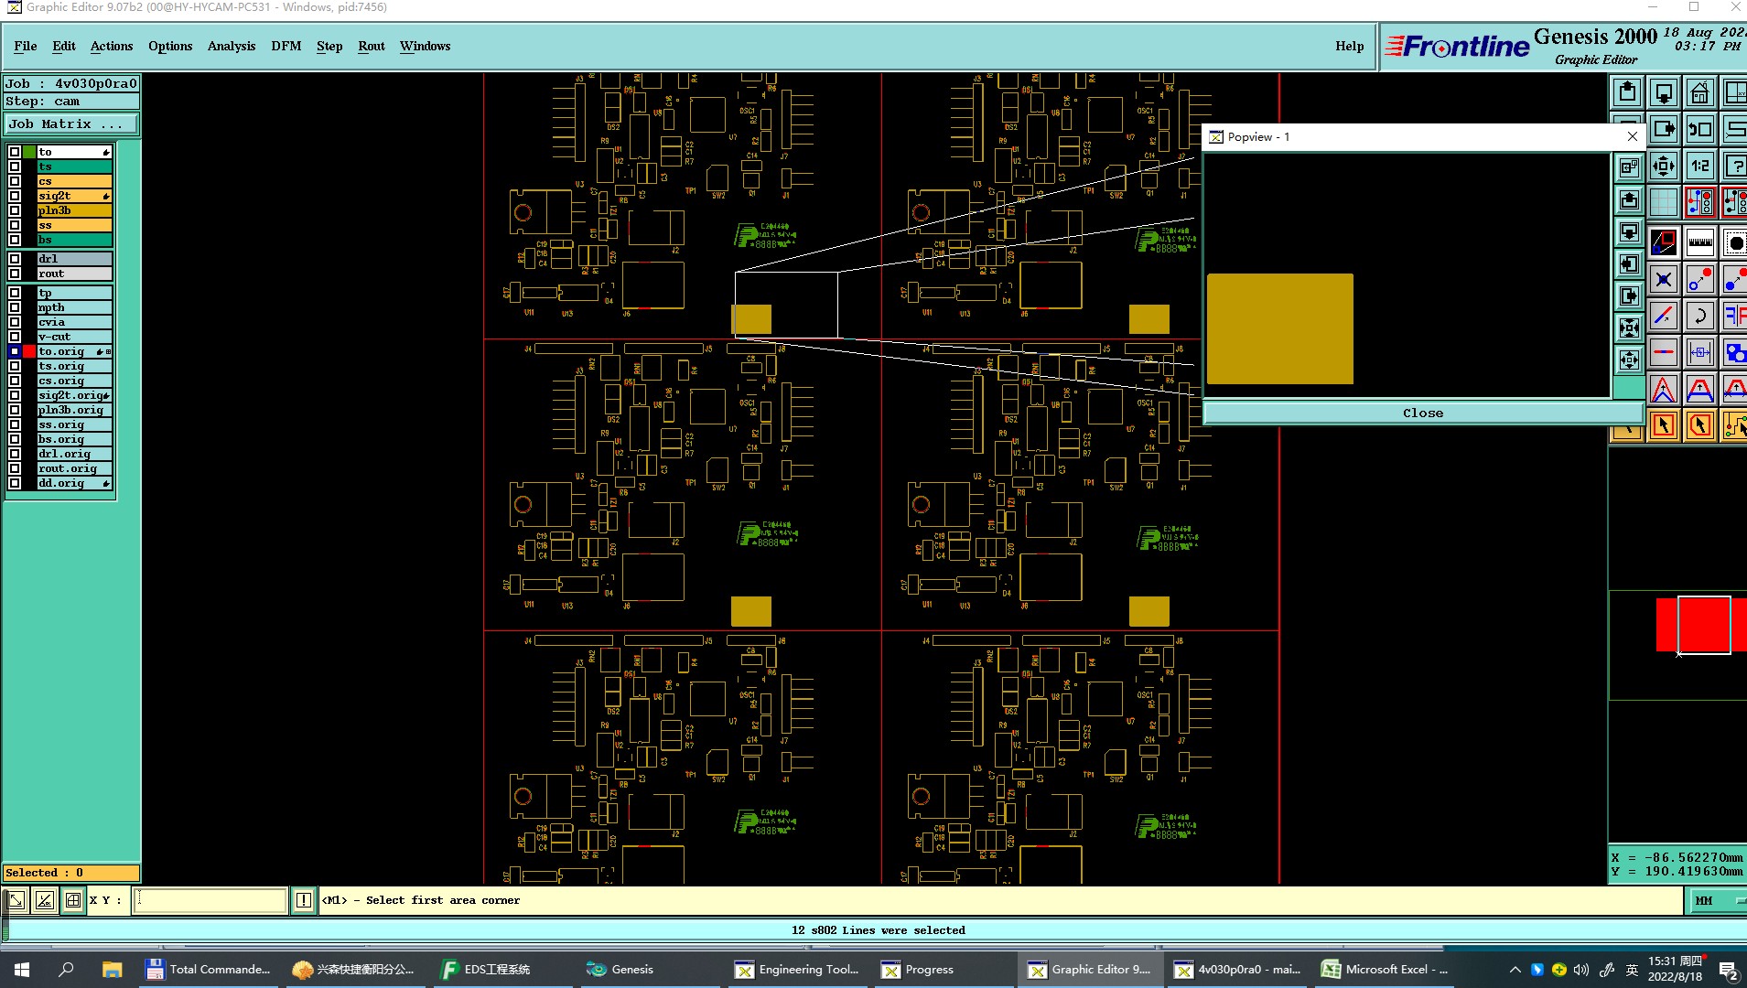This screenshot has width=1747, height=988.
Task: Click the rotate feature arrow icon
Action: [1699, 317]
